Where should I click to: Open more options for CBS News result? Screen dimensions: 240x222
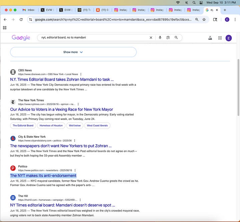(81, 74)
